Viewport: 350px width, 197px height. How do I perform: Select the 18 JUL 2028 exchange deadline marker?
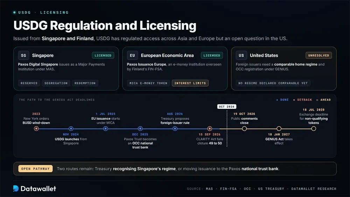pyautogui.click(x=314, y=128)
